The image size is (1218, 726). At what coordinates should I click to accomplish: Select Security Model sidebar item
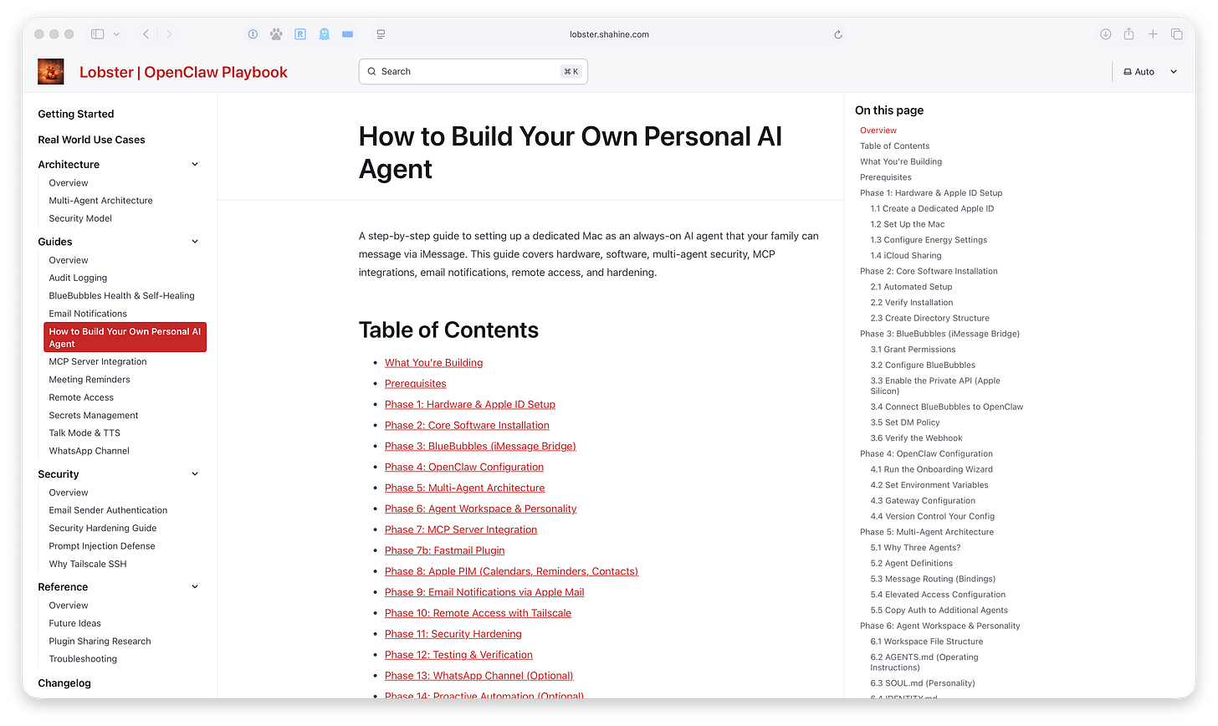[x=80, y=218]
